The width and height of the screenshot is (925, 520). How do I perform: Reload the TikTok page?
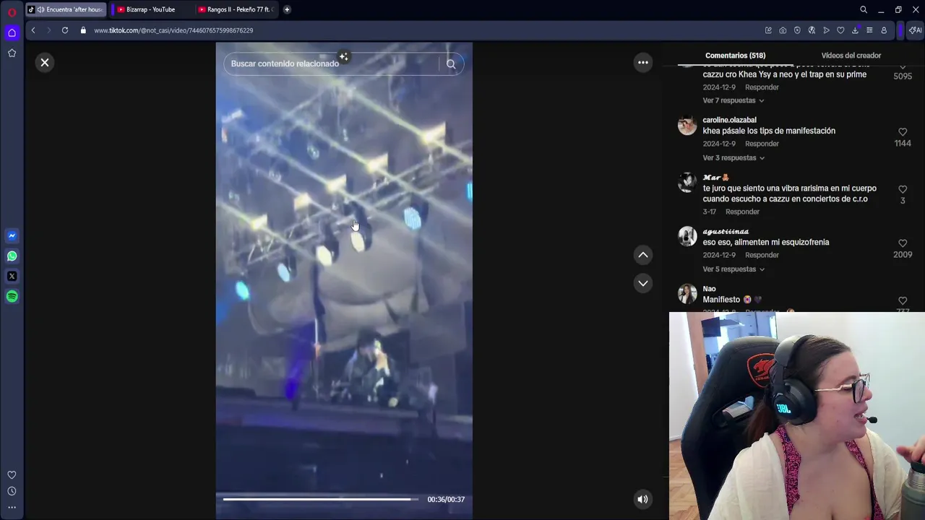point(65,30)
